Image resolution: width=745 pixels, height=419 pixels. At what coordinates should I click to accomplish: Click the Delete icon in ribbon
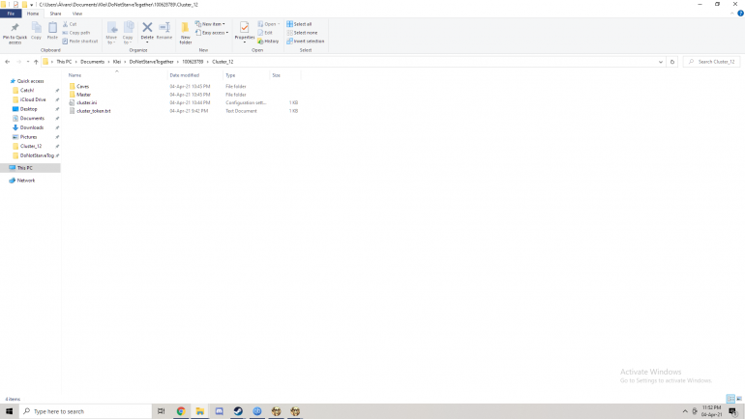click(147, 31)
